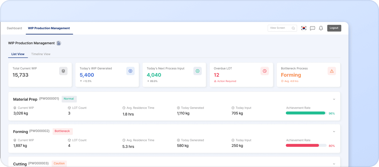Click the Today Generated icon in Material Prep
Image resolution: width=379 pixels, height=167 pixels.
coord(178,108)
